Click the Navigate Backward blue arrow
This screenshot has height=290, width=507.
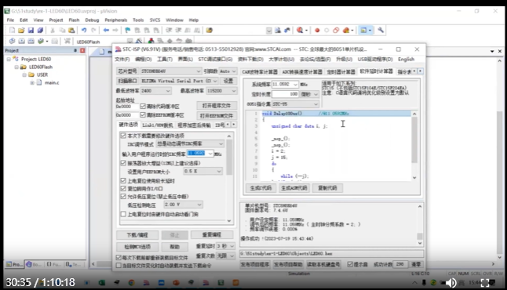106,31
